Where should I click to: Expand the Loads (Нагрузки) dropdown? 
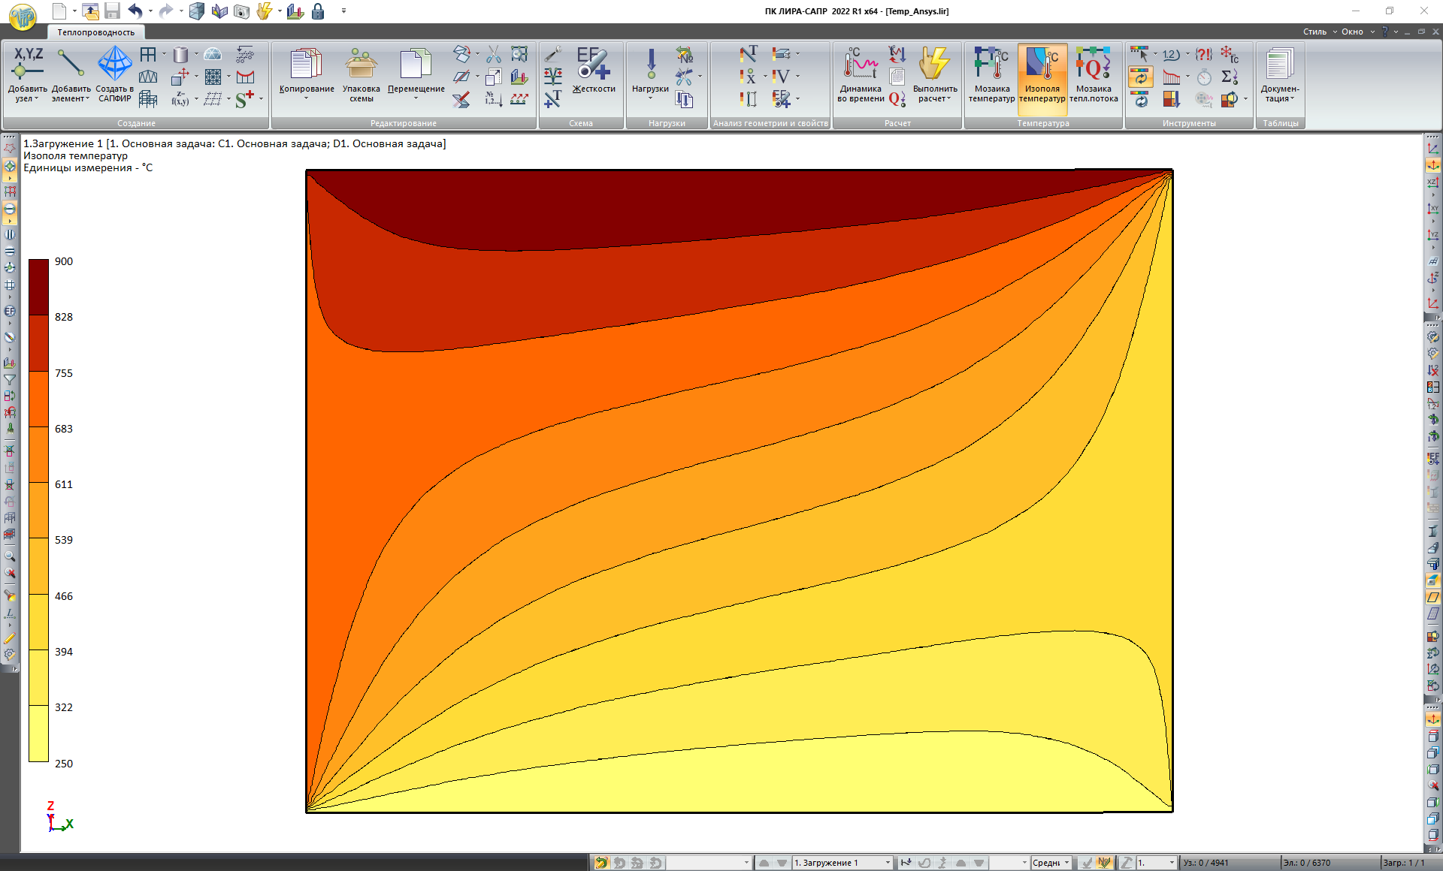pyautogui.click(x=650, y=98)
